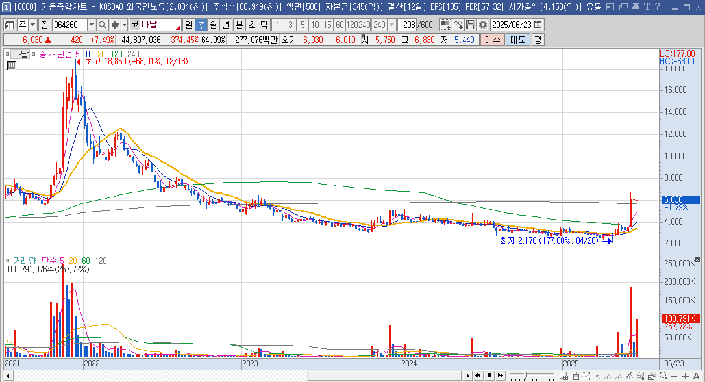Select interval preset 60
Viewport: 705px width, 382px height.
pos(340,25)
